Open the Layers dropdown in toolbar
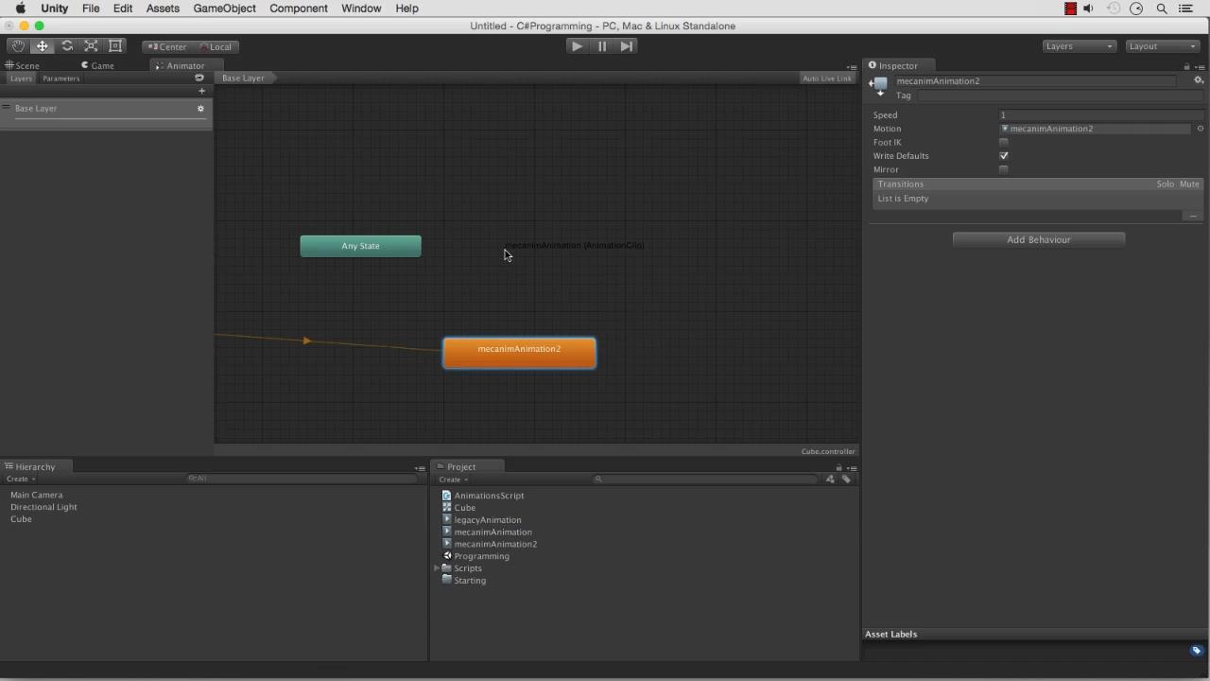 (x=1079, y=45)
